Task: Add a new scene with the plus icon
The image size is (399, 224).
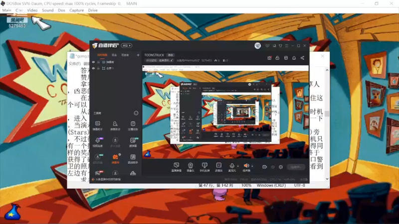Action: pyautogui.click(x=138, y=55)
